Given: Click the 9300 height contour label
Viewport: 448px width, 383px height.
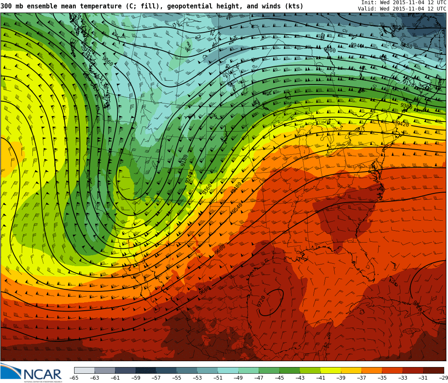Looking at the screenshot, I should [x=406, y=106].
